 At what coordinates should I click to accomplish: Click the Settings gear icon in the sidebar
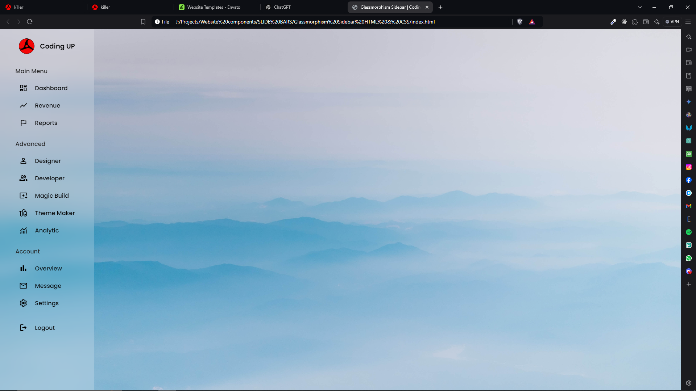coord(24,303)
